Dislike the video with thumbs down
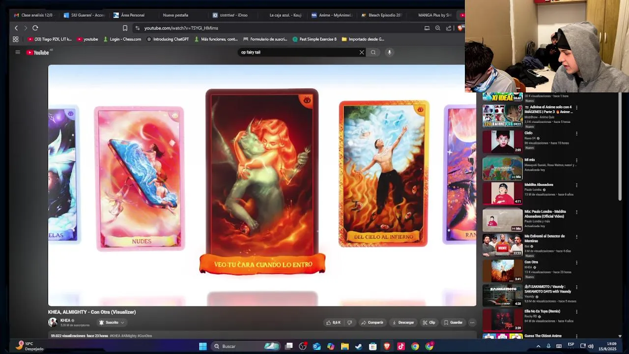Screen dimensions: 629x354 349,323
